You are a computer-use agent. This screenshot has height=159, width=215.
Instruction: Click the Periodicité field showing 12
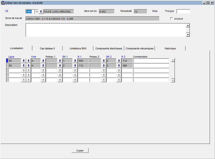[141, 12]
